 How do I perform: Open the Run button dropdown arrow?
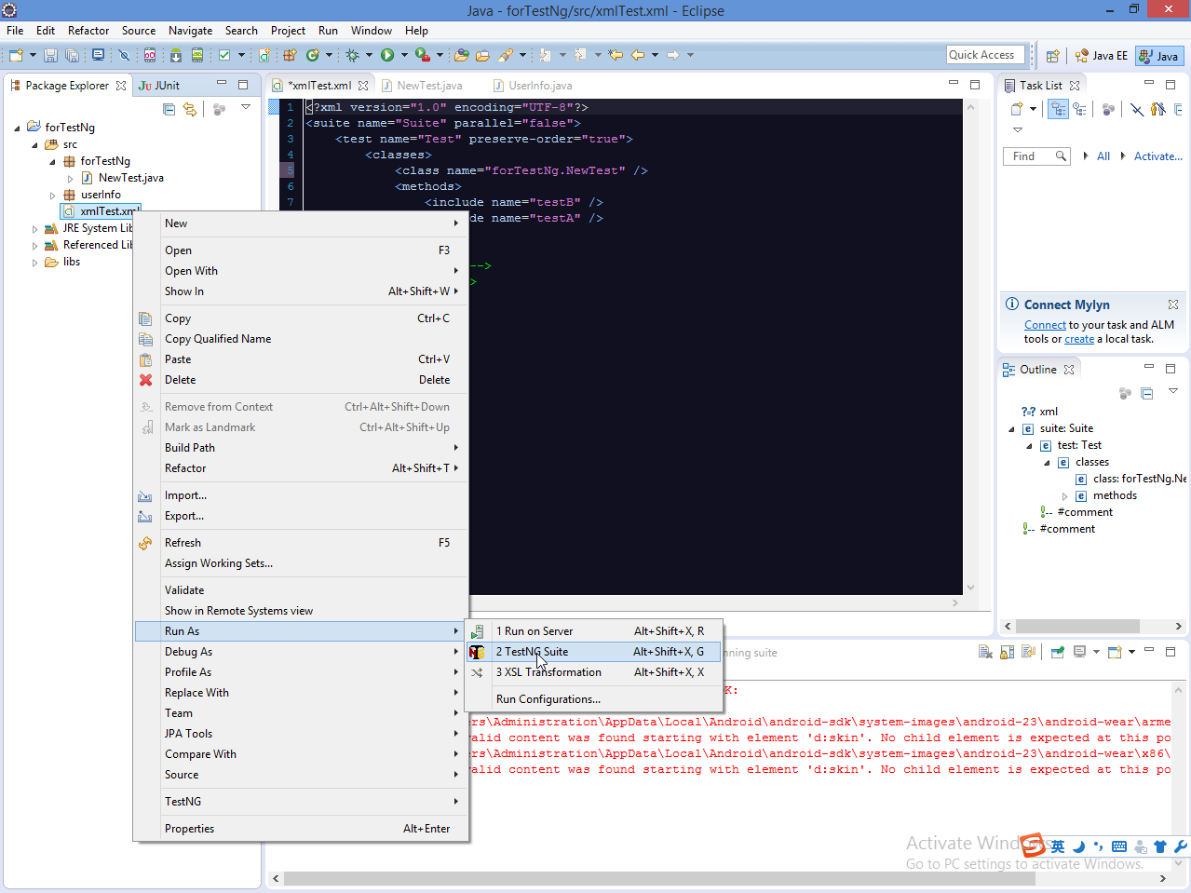(x=404, y=55)
